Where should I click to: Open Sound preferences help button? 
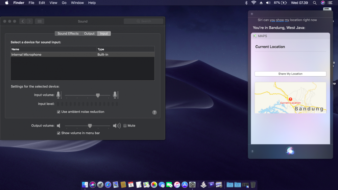click(154, 112)
